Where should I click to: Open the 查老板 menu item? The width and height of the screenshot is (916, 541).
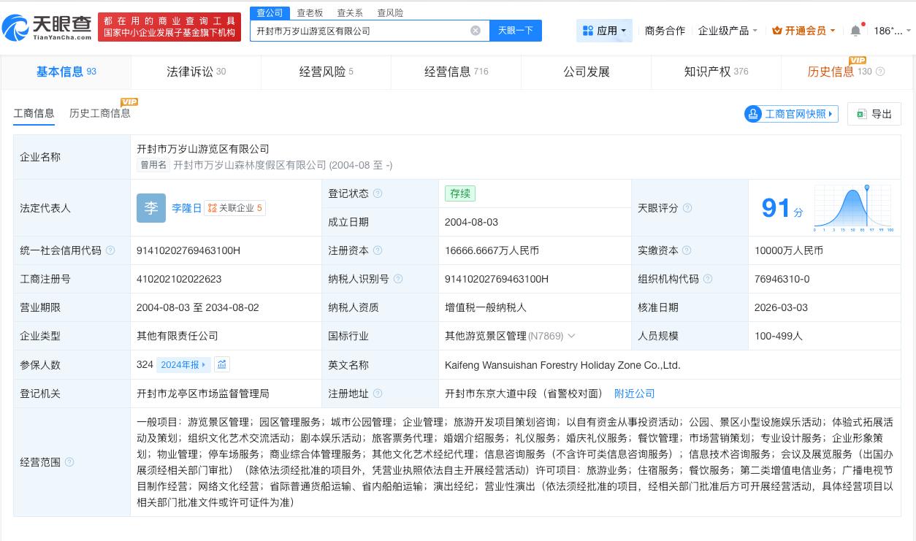pyautogui.click(x=310, y=12)
